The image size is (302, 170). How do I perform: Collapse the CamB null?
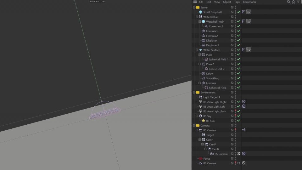pyautogui.click(x=205, y=149)
